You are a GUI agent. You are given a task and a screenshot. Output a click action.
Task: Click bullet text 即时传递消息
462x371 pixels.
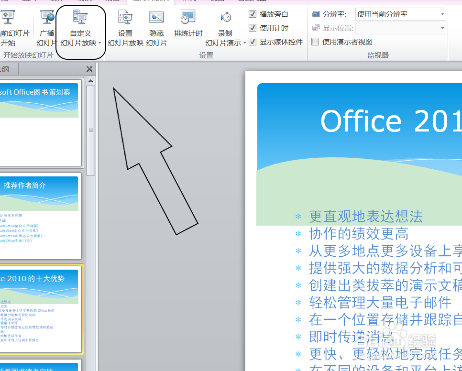click(x=351, y=337)
